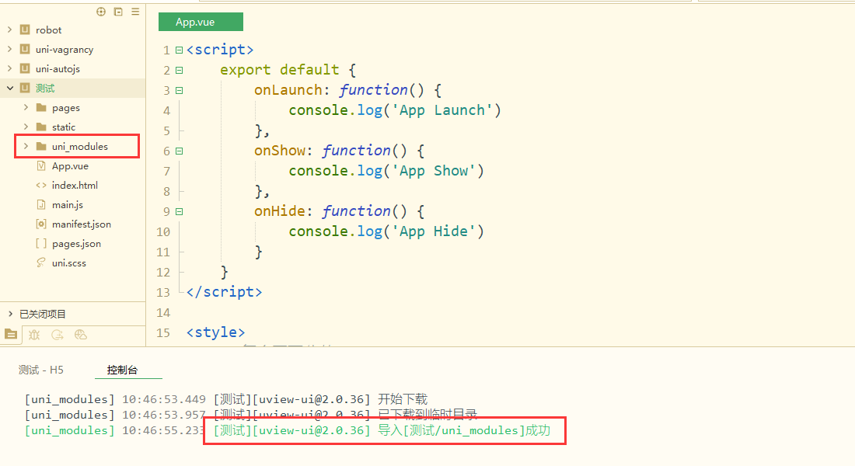Click line number 14 in the gutter
This screenshot has width=855, height=466.
163,313
